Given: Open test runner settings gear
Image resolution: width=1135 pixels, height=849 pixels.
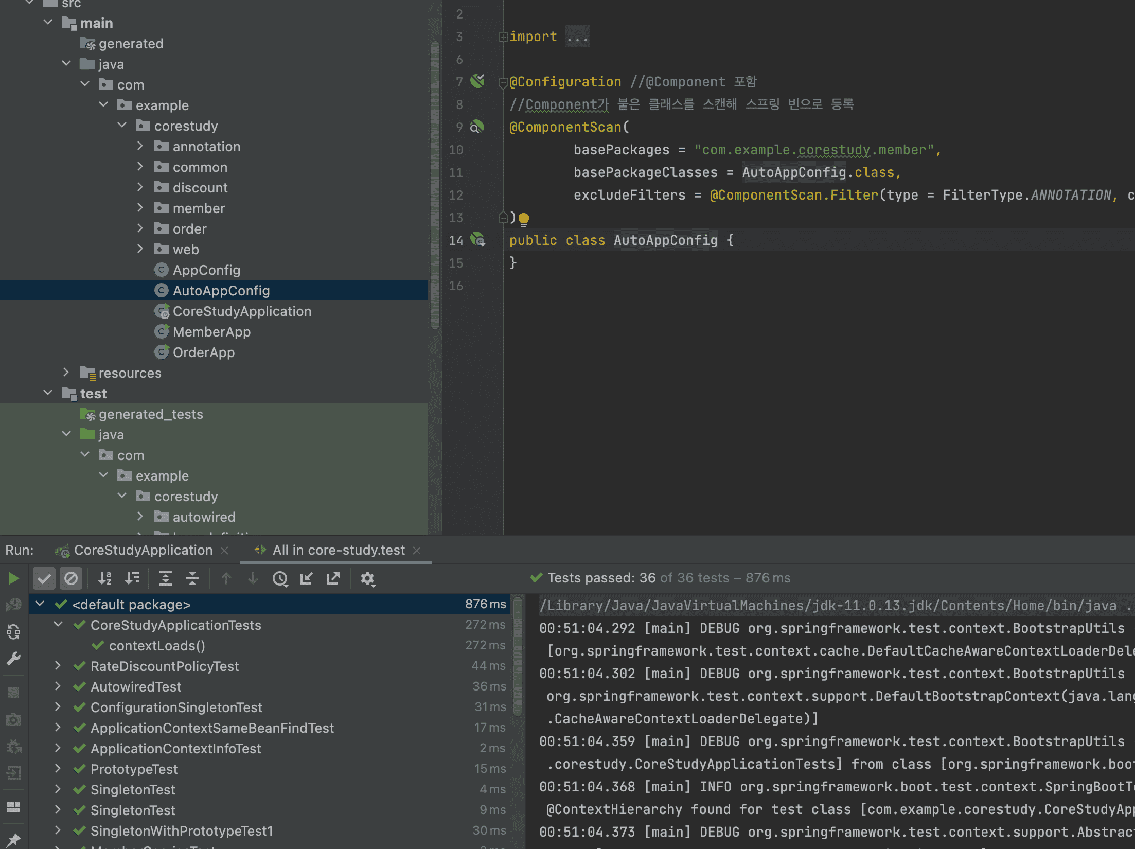Looking at the screenshot, I should click(x=367, y=578).
